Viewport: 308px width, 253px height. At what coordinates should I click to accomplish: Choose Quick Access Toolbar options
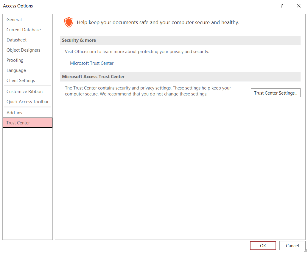[28, 102]
